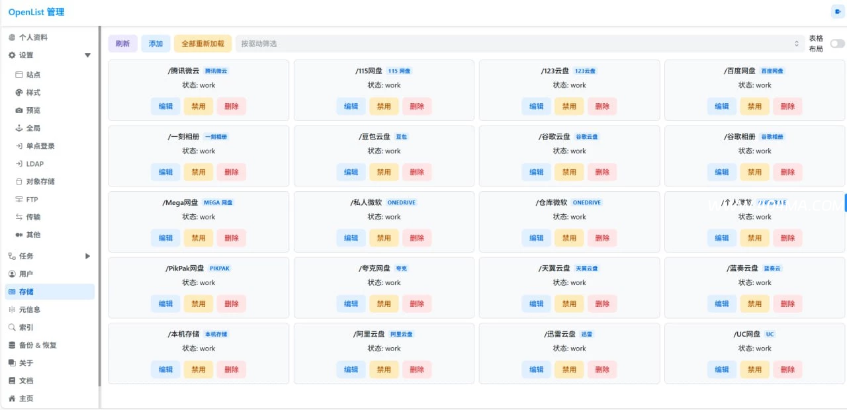Click the SSO (单点登录) login icon
Image resolution: width=847 pixels, height=410 pixels.
click(19, 146)
